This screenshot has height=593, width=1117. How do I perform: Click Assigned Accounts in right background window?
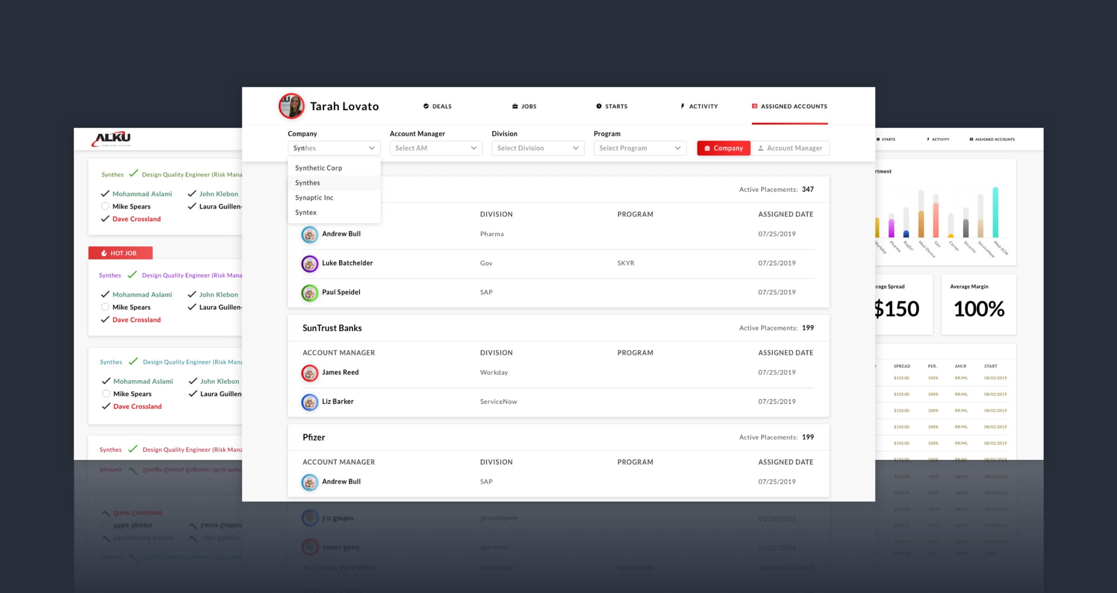pos(992,140)
